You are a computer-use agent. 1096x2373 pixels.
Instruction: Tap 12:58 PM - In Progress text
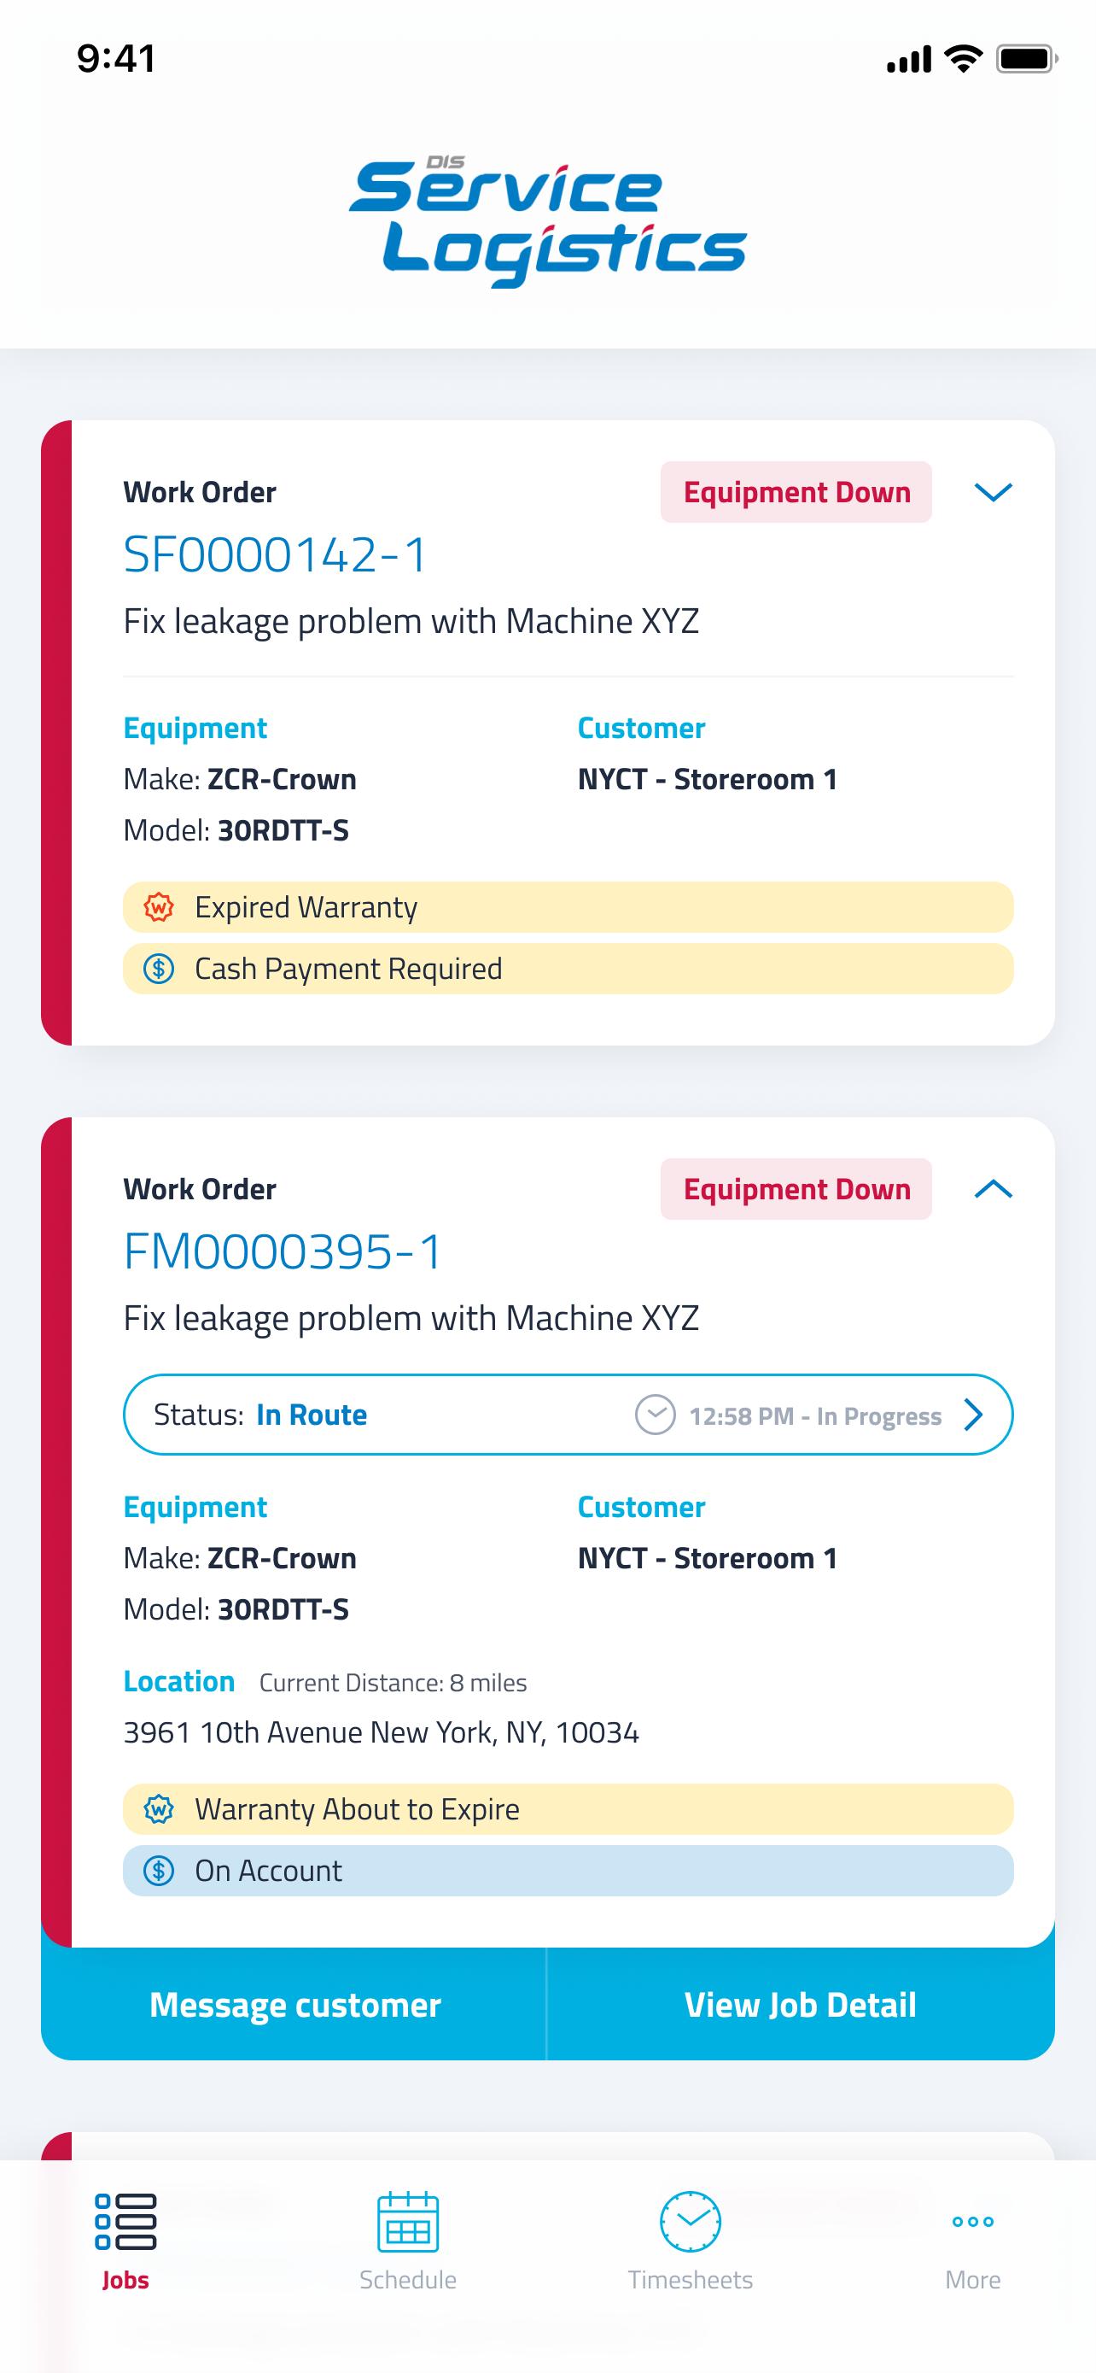815,1416
